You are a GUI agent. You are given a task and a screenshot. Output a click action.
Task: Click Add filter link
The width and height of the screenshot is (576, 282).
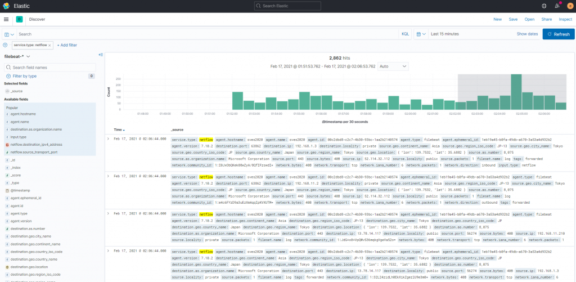tap(67, 45)
